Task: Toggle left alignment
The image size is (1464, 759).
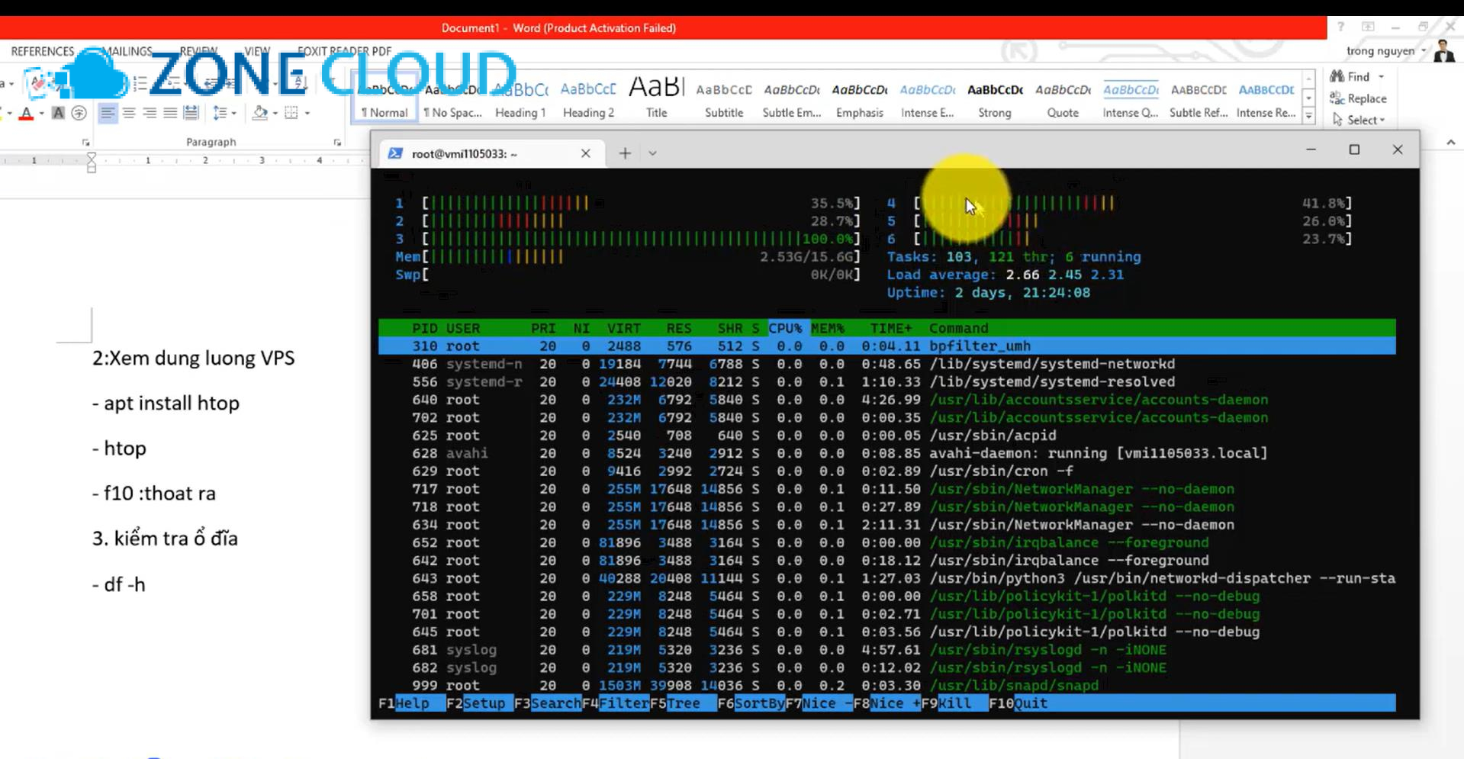Action: click(108, 113)
